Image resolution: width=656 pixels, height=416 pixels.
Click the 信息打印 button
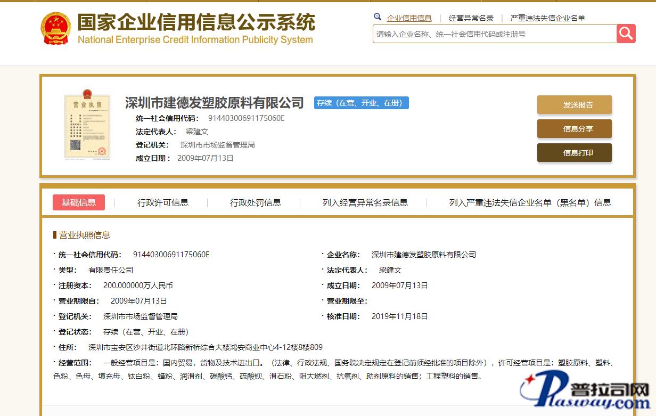click(x=574, y=153)
